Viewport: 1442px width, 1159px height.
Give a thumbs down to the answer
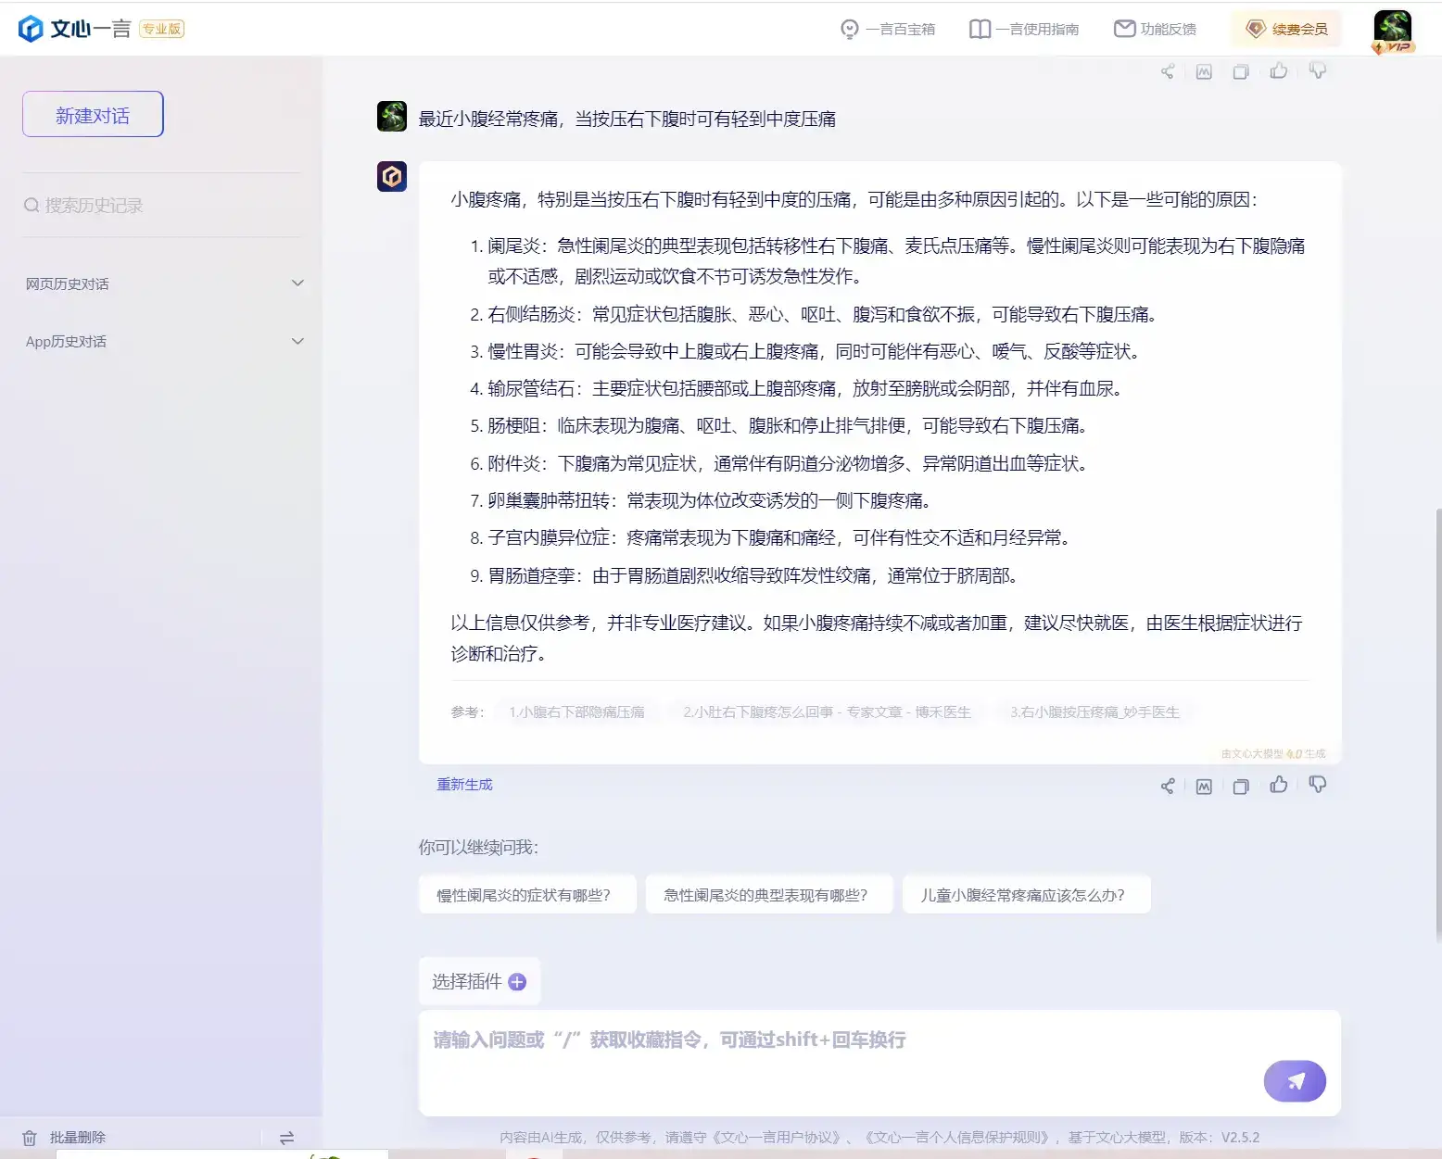tap(1317, 785)
